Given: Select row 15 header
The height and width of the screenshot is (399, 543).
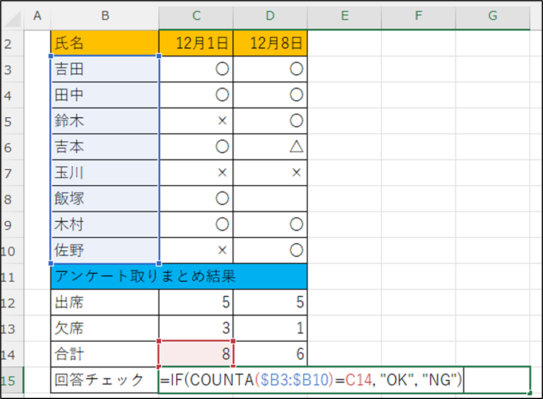Looking at the screenshot, I should click(12, 380).
